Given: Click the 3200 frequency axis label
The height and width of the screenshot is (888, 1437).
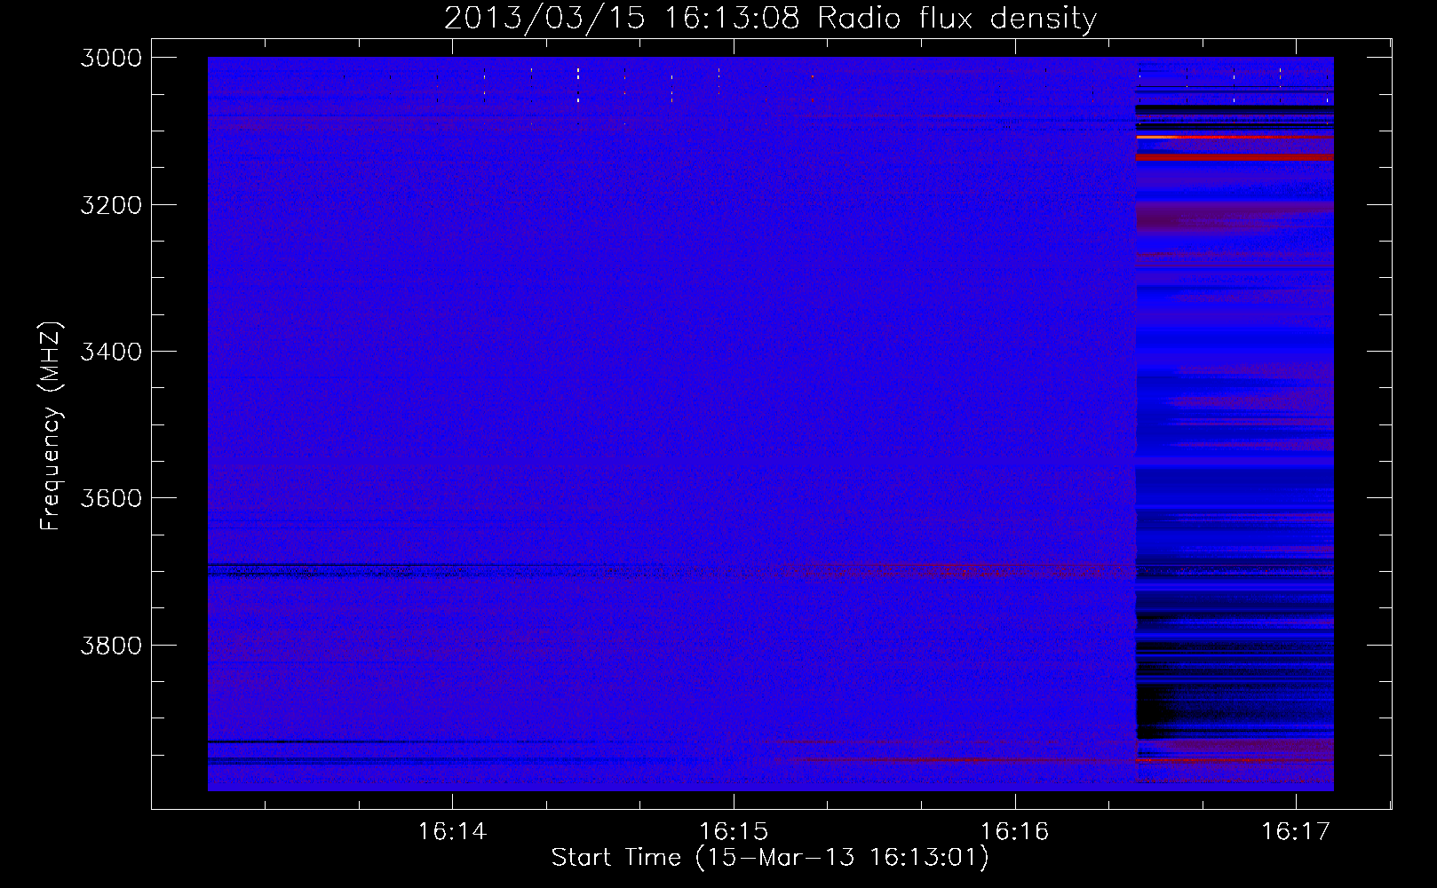Looking at the screenshot, I should click(x=111, y=205).
